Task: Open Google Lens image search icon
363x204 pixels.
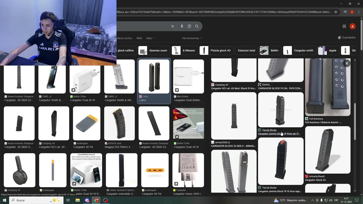Action: [189, 26]
